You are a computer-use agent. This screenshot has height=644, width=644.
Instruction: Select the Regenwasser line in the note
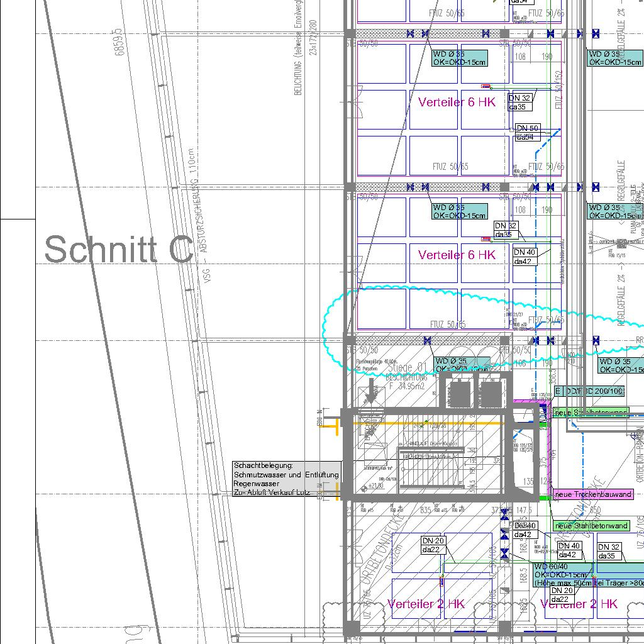[x=257, y=484]
